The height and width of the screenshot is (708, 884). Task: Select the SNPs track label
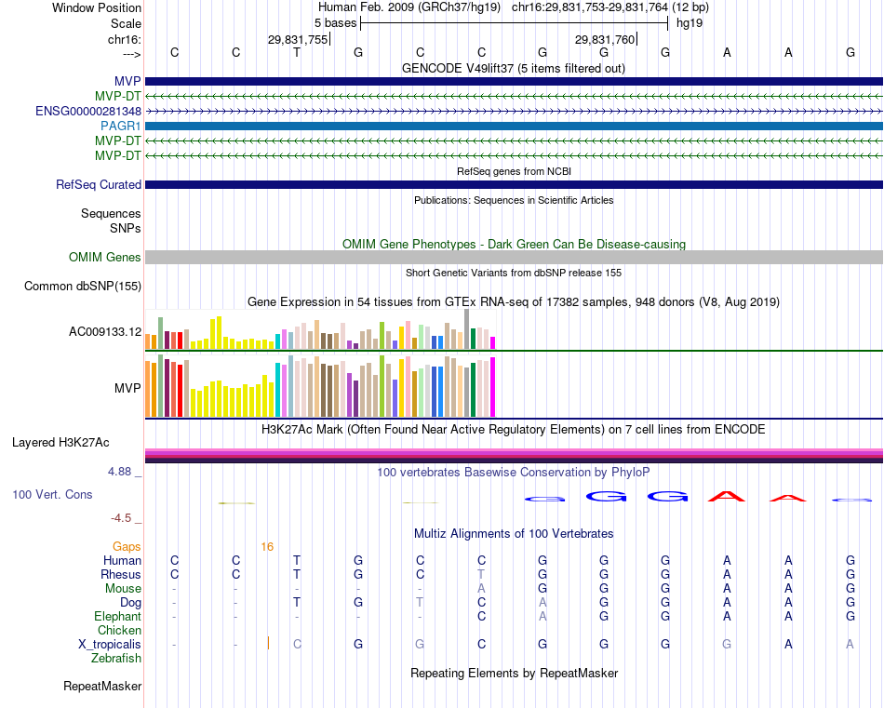(126, 228)
